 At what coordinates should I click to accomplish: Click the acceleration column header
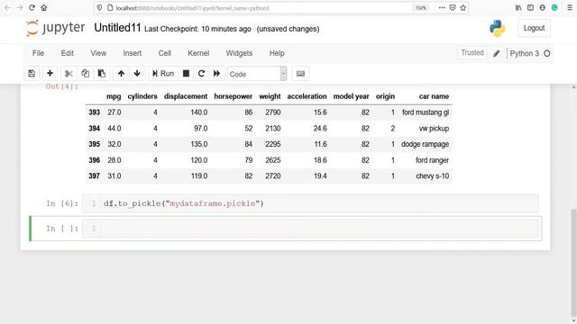coord(307,96)
